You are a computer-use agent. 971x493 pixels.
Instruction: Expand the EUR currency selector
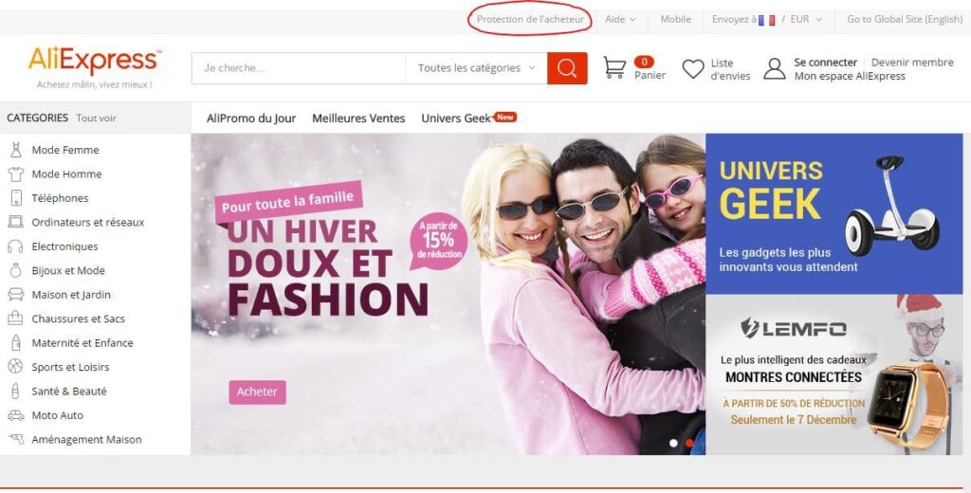pyautogui.click(x=806, y=19)
